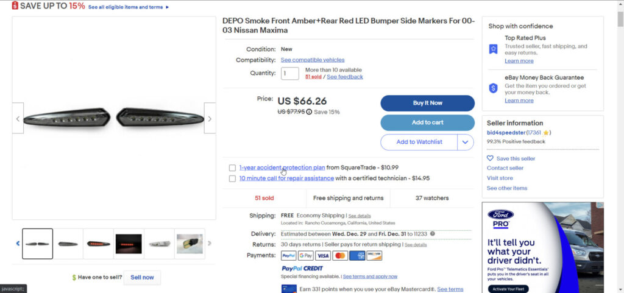Screen dimensions: 624x293
Task: Click the Quantity input field
Action: coord(290,74)
